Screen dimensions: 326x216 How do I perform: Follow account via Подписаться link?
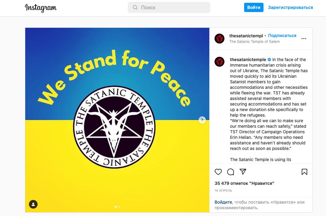[282, 36]
